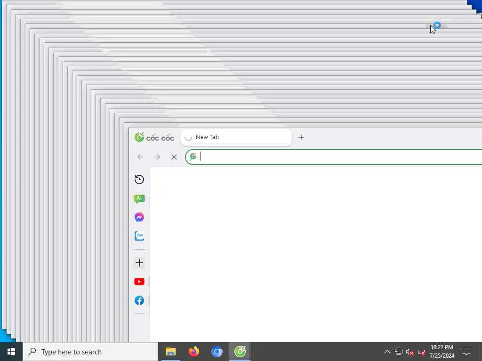Click the taskbar search box

coord(90,352)
